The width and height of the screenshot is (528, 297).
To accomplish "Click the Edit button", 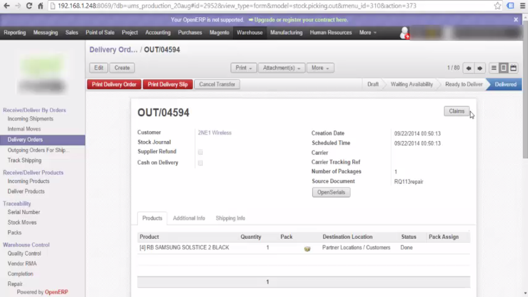I will 99,68.
